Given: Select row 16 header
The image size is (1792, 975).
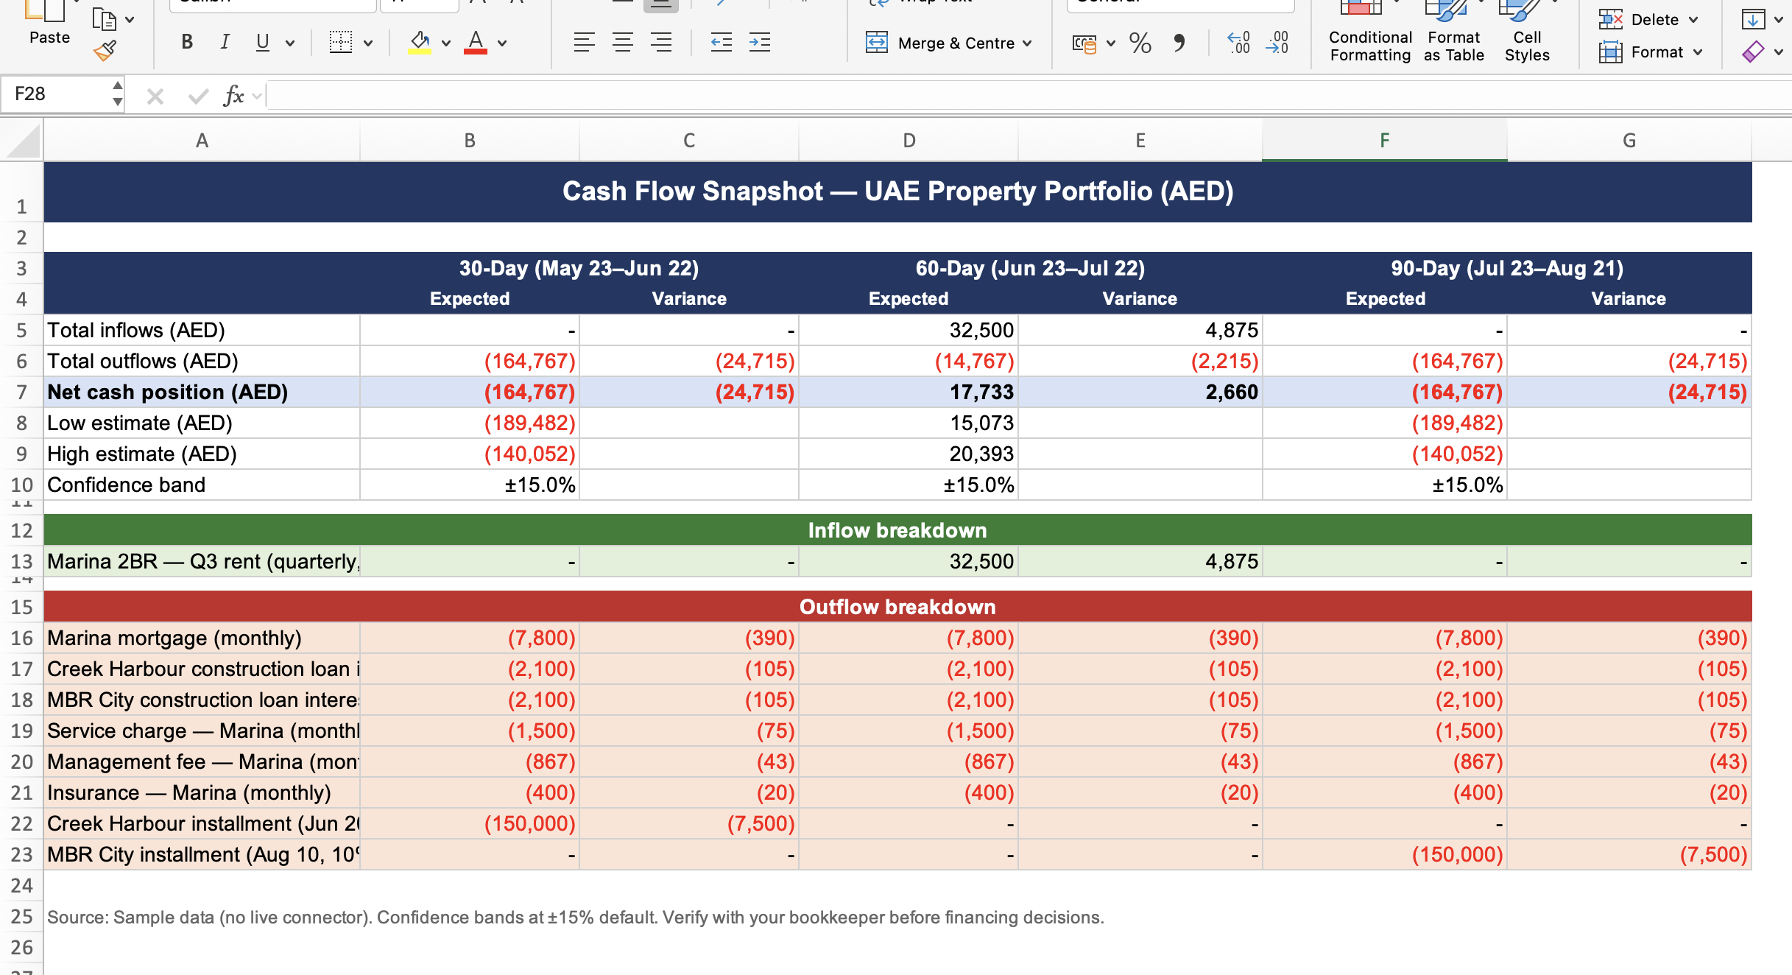Looking at the screenshot, I should tap(21, 638).
